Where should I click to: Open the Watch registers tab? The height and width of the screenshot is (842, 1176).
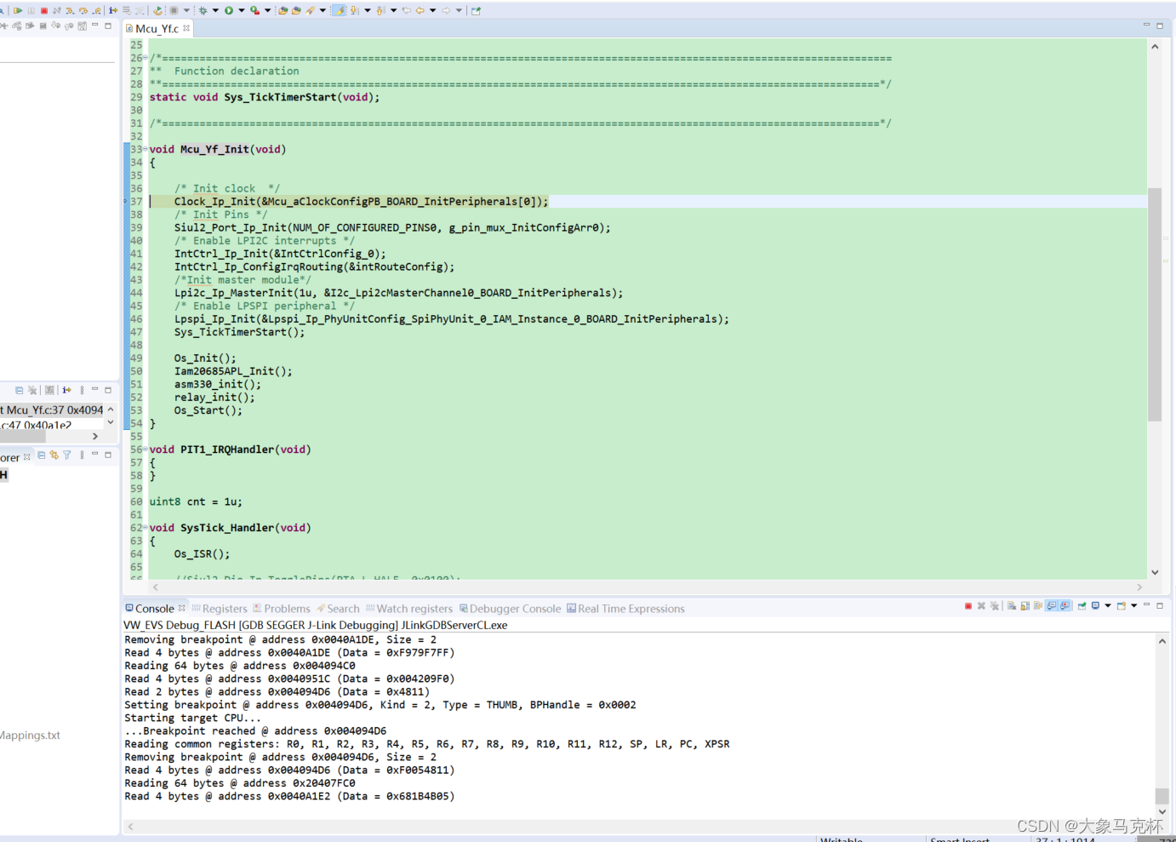click(409, 609)
